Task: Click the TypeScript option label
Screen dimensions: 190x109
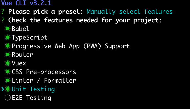Action: point(29,38)
